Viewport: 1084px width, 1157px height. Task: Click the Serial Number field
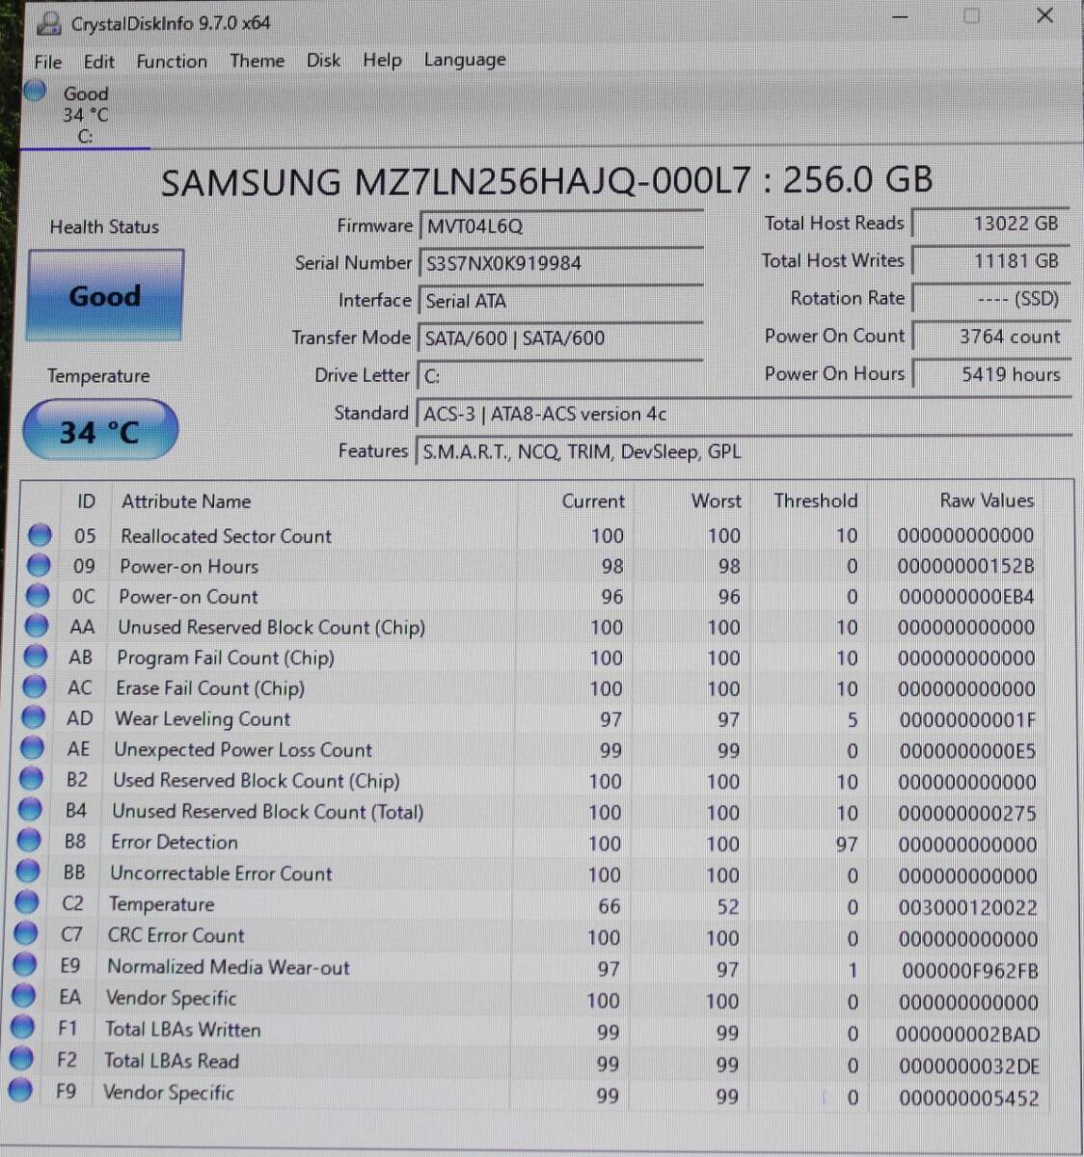tap(561, 264)
